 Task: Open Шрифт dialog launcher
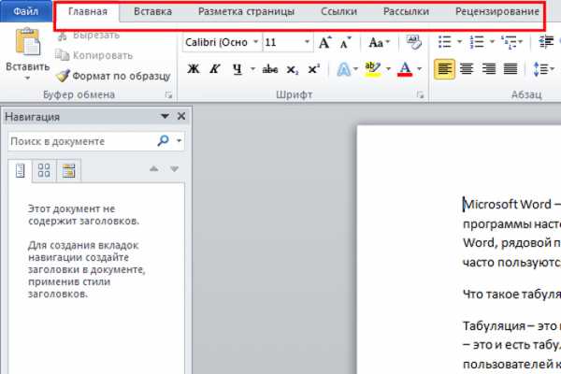point(420,94)
